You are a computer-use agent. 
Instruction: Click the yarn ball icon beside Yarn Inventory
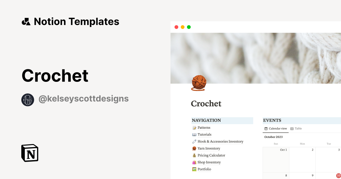pos(194,148)
